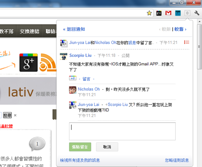Bookmark the page with the star icon
Screen dimensions: 202x167
pyautogui.click(x=149, y=13)
